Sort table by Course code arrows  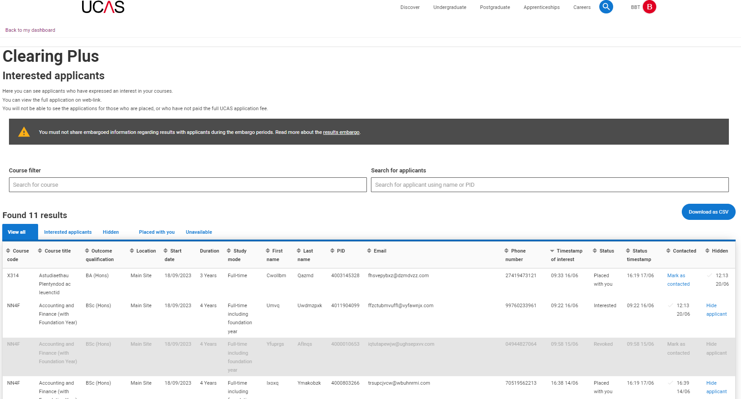8,251
